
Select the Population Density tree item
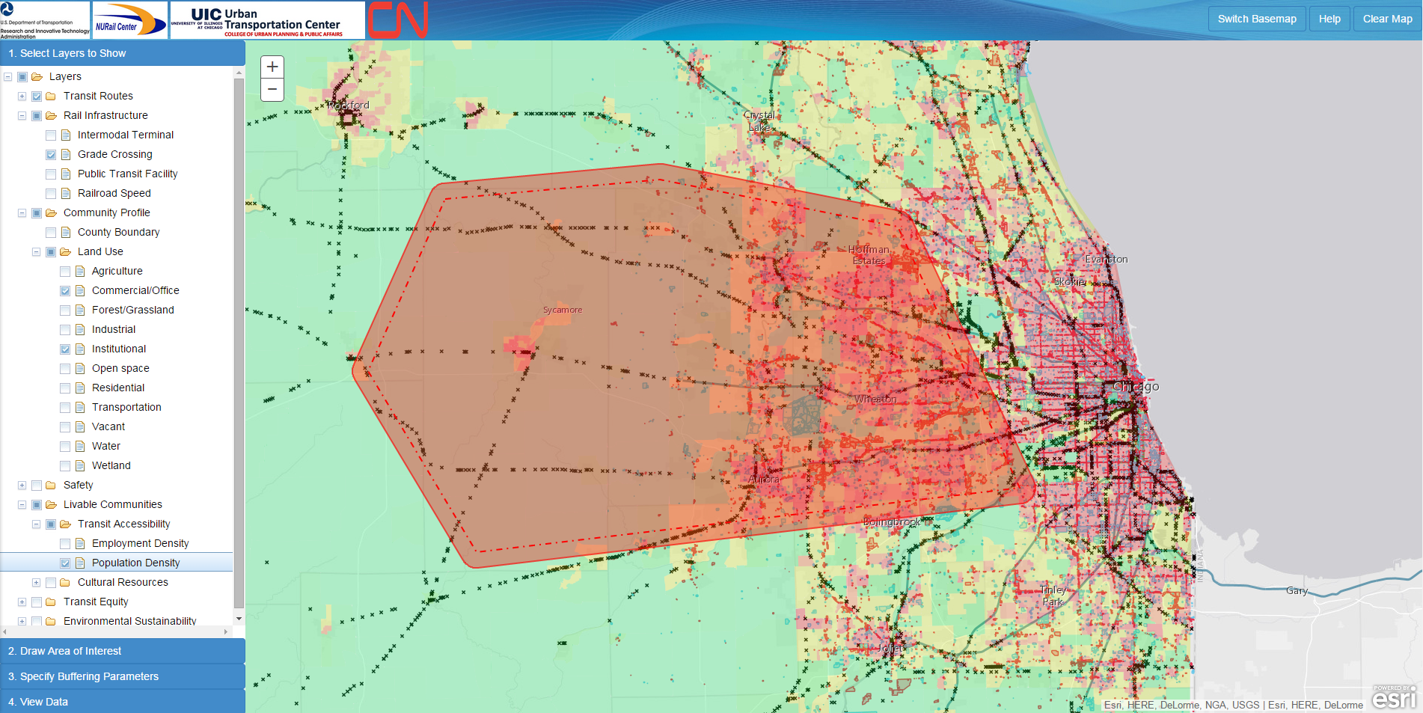pos(135,563)
